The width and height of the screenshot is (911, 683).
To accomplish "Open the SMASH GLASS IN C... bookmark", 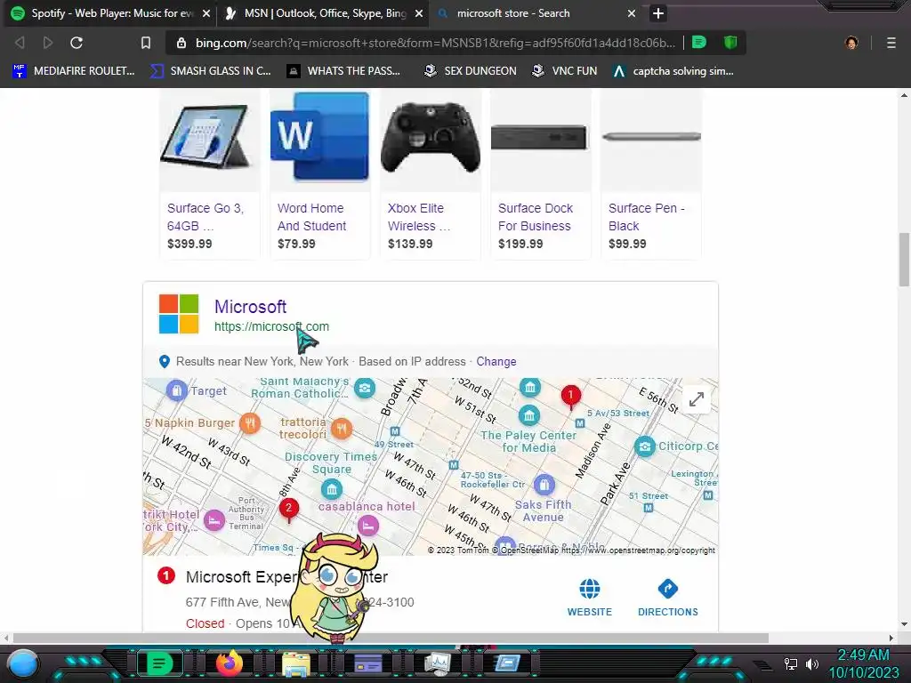I will 211,71.
